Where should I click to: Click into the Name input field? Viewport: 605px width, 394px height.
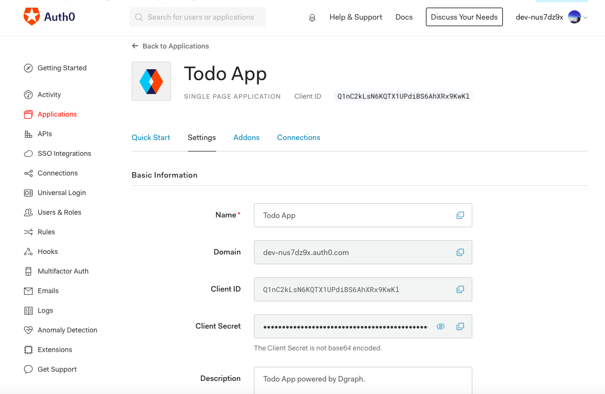[363, 215]
